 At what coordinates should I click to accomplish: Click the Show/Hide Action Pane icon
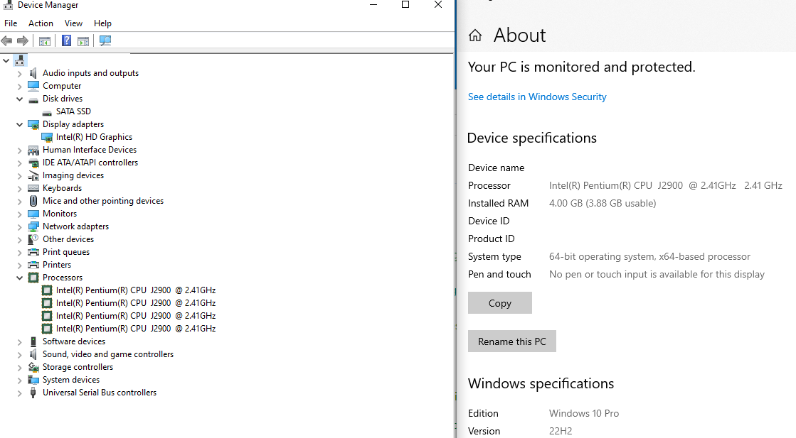tap(83, 41)
